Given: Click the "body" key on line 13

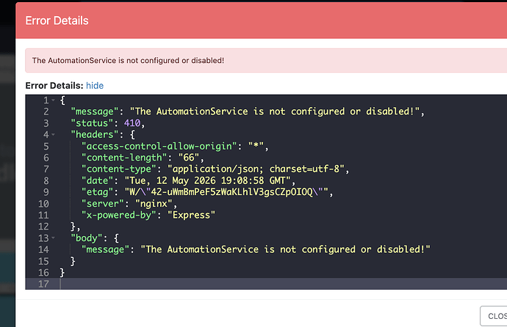Looking at the screenshot, I should click(87, 238).
